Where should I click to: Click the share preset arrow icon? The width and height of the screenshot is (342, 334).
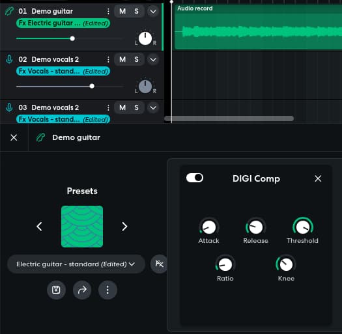(82, 290)
